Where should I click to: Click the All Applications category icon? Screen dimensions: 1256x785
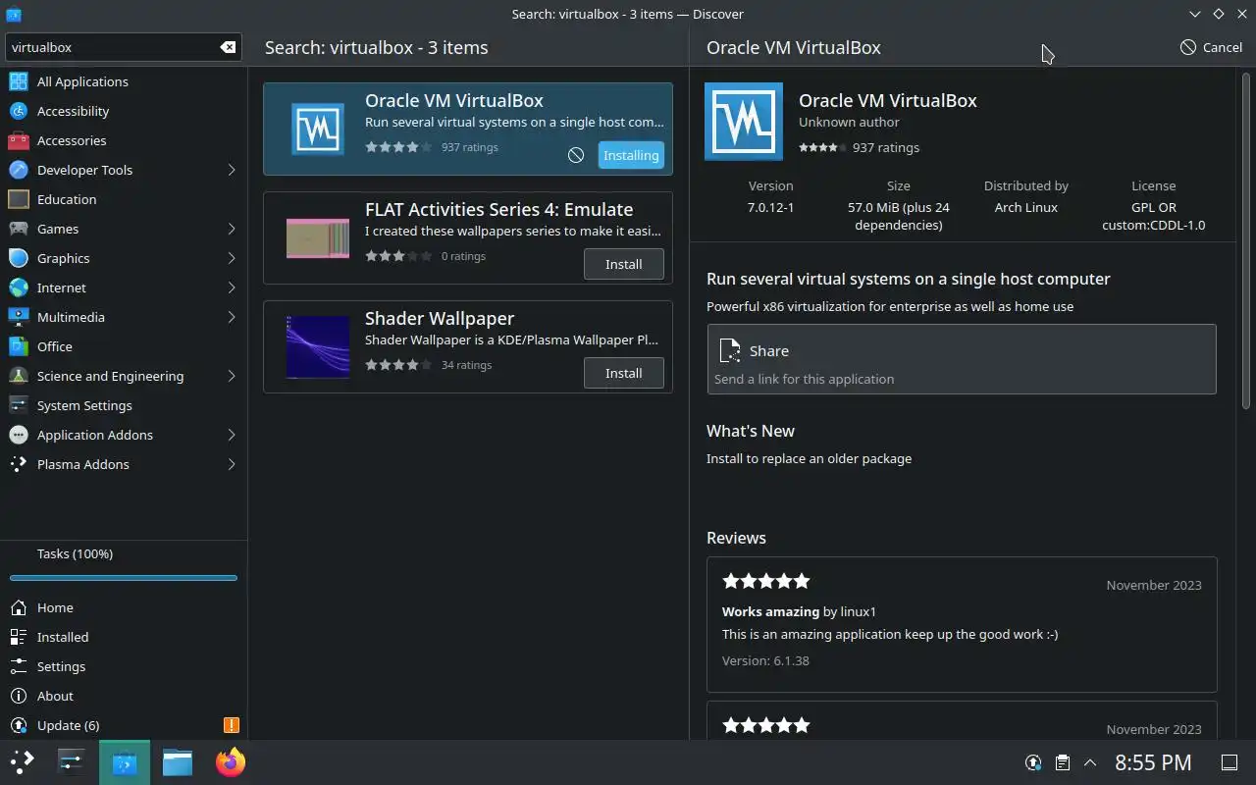18,81
